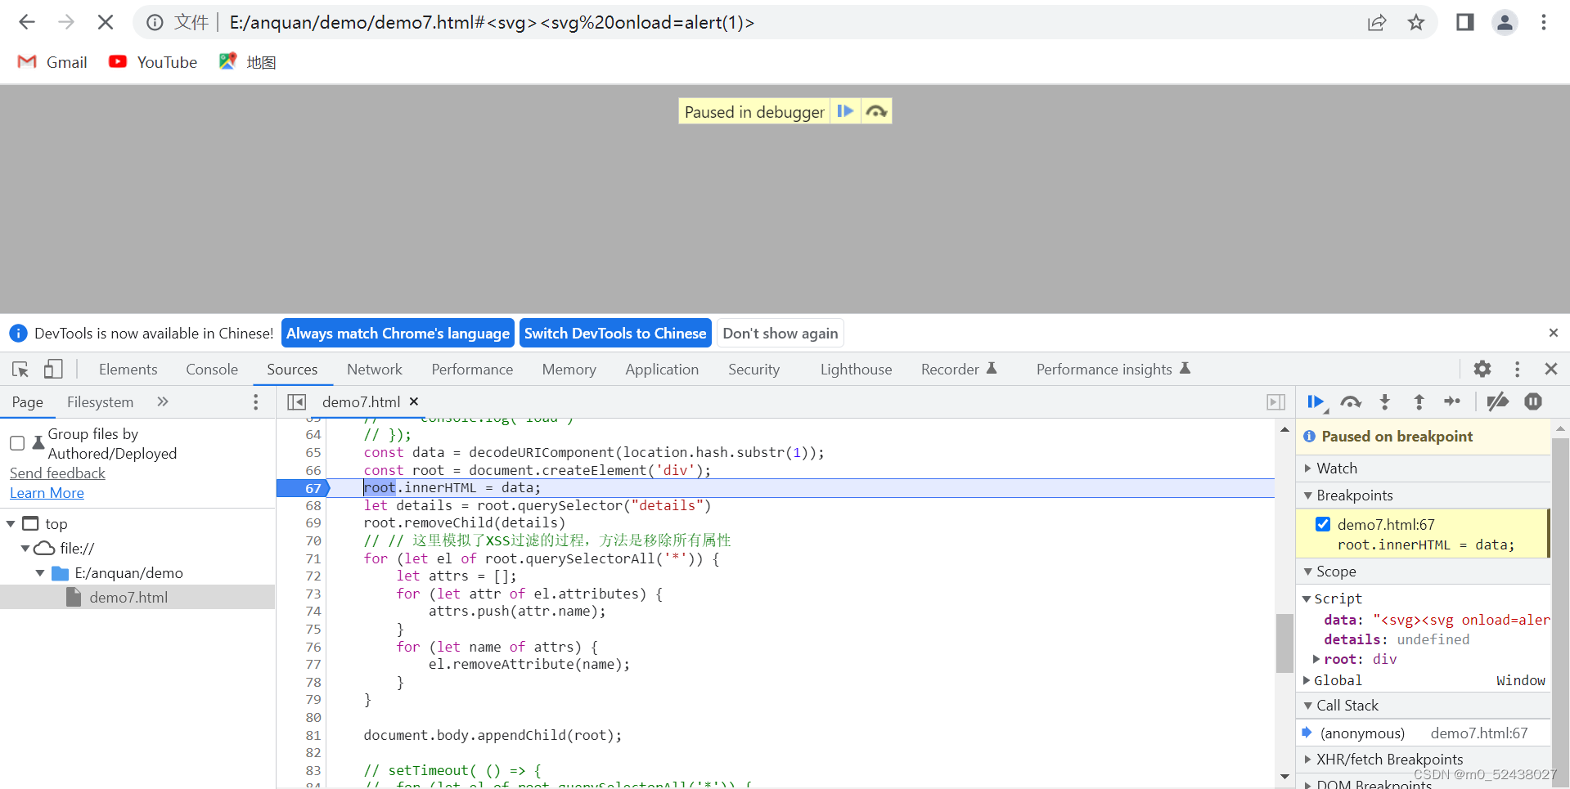The image size is (1570, 789).
Task: Click Don't show again
Action: (781, 333)
